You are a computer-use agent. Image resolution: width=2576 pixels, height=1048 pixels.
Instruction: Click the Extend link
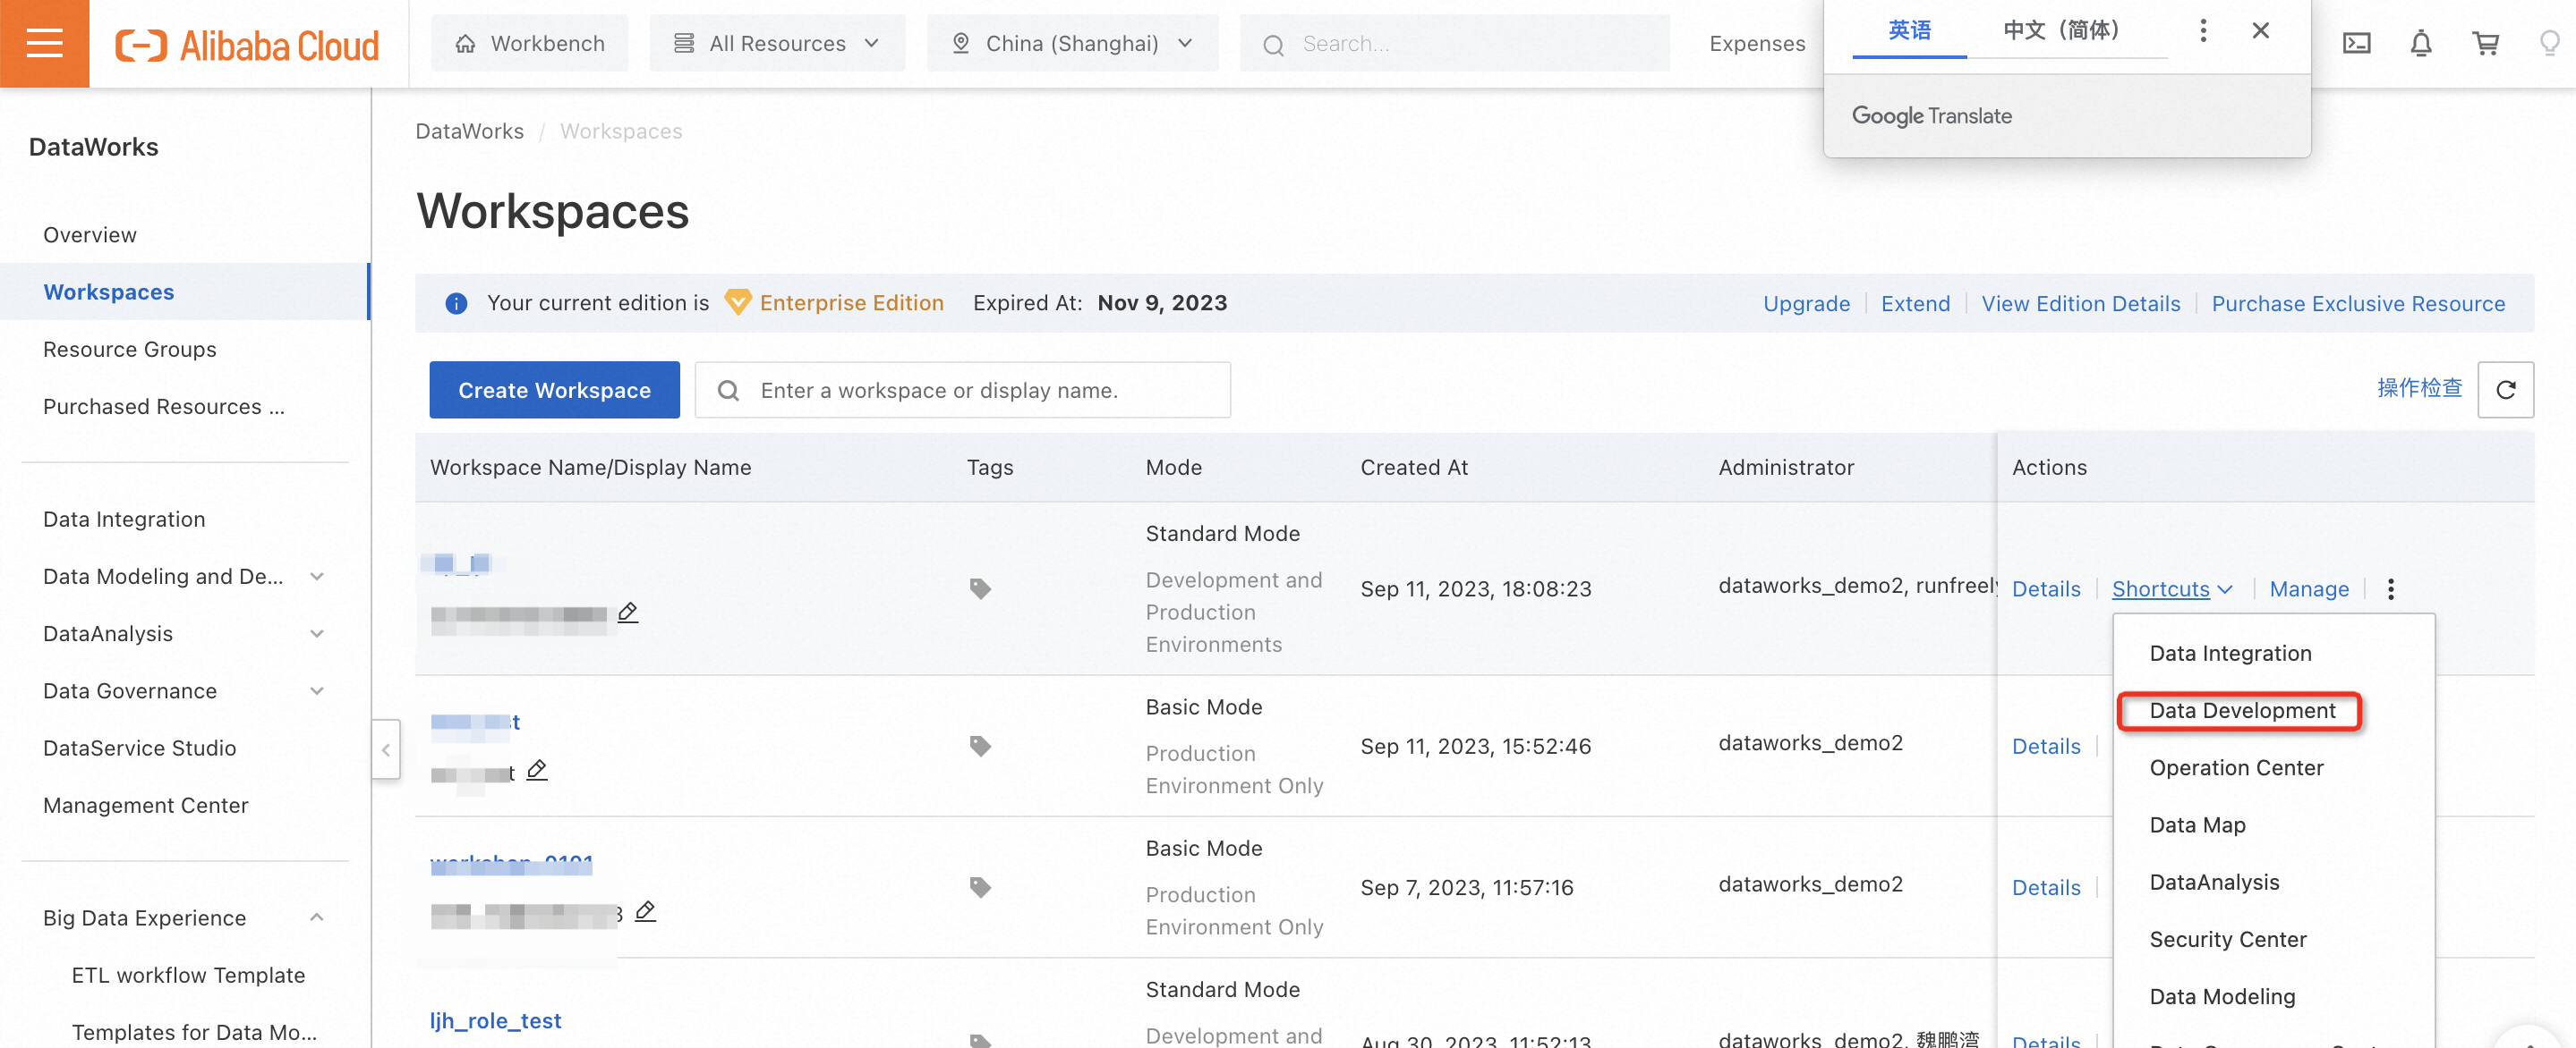click(x=1915, y=304)
